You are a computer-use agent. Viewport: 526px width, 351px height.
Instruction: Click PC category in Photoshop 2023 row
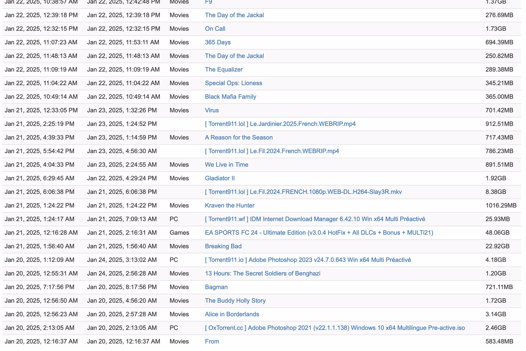coord(174,260)
